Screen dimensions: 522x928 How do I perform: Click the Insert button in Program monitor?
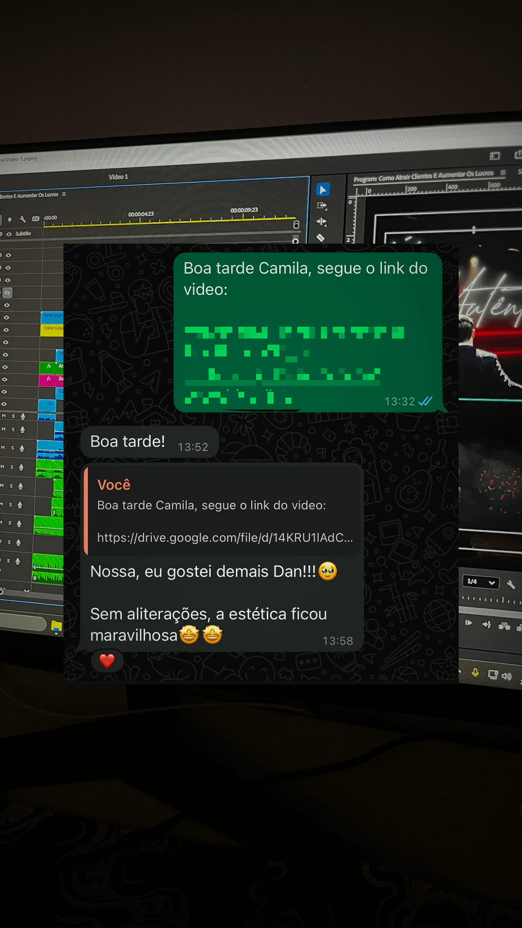tap(487, 625)
